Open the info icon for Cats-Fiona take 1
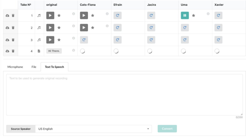 tap(107, 14)
